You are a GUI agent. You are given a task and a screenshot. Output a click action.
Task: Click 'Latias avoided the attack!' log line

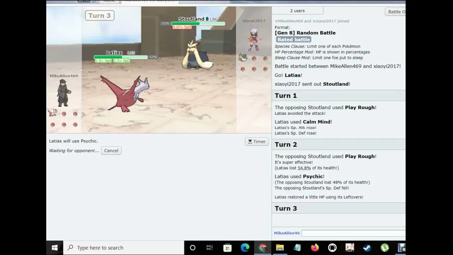300,113
